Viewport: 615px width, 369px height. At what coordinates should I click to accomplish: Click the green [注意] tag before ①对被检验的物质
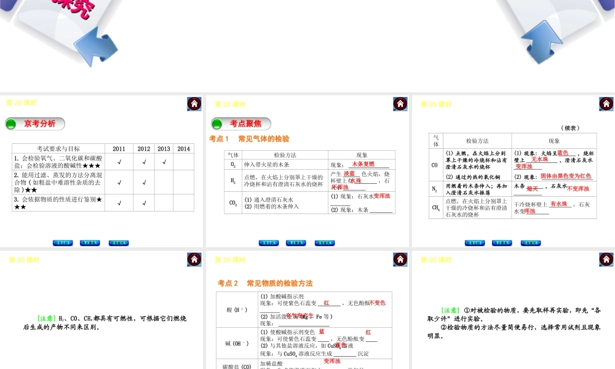(450, 310)
